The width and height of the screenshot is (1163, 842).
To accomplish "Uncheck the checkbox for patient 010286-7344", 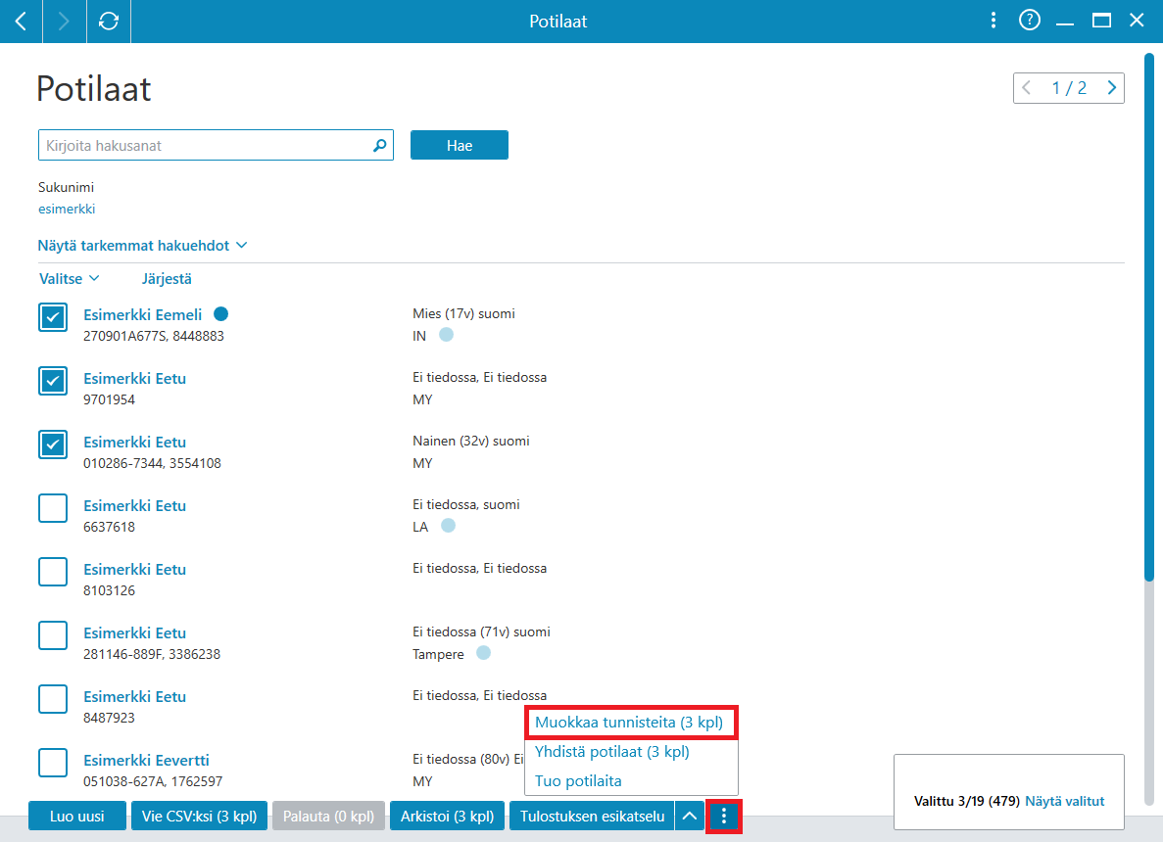I will pos(53,444).
